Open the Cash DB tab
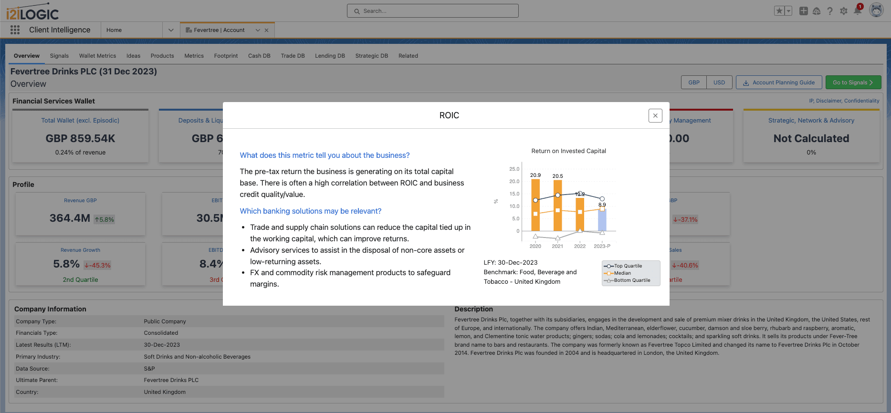The height and width of the screenshot is (413, 891). pyautogui.click(x=259, y=56)
